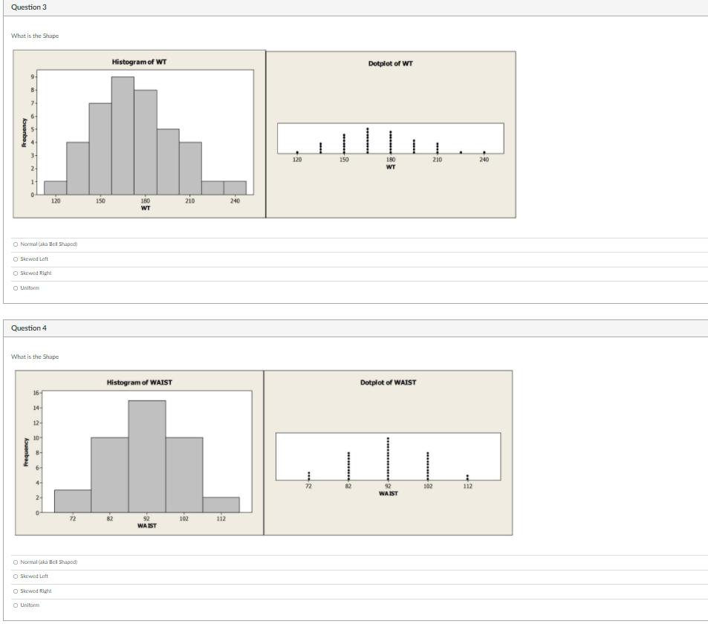Click the WT axis label in the dotplot
Image resolution: width=708 pixels, height=624 pixels.
(x=389, y=167)
